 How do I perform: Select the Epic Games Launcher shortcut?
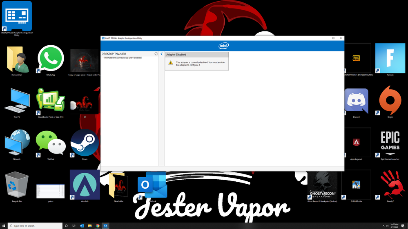tap(390, 145)
